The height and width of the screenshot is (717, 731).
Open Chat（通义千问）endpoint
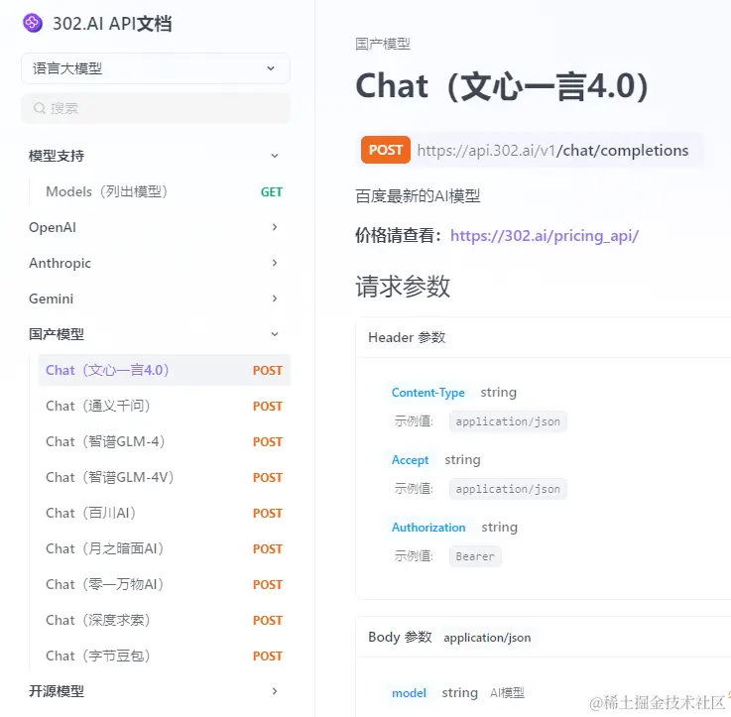point(164,406)
